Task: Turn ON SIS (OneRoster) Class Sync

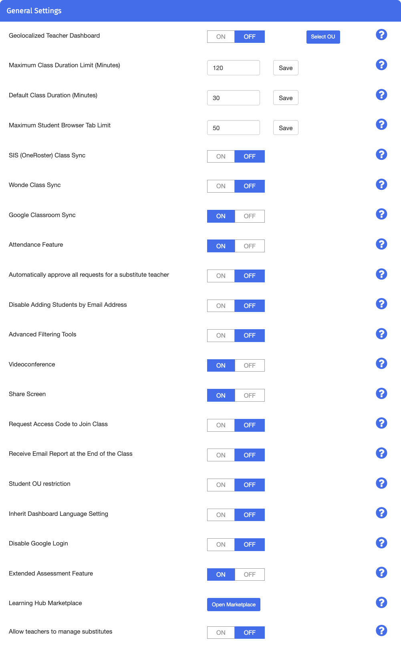Action: [x=221, y=156]
